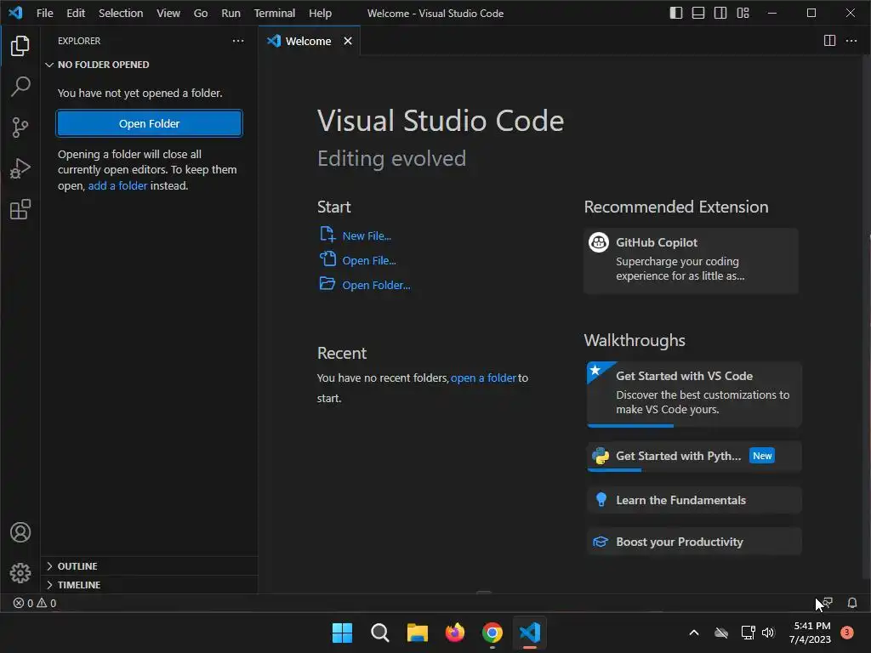The width and height of the screenshot is (871, 653).
Task: Click the lightbulb icon beside Learn the Fundamentals
Action: coord(601,500)
